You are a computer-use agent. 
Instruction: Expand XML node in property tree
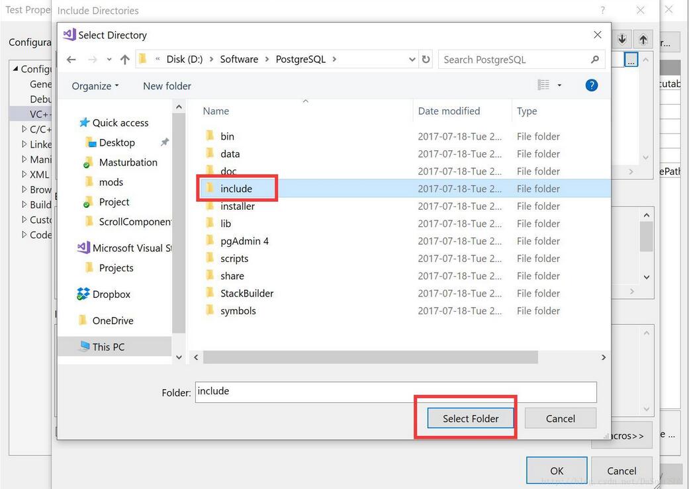(24, 175)
